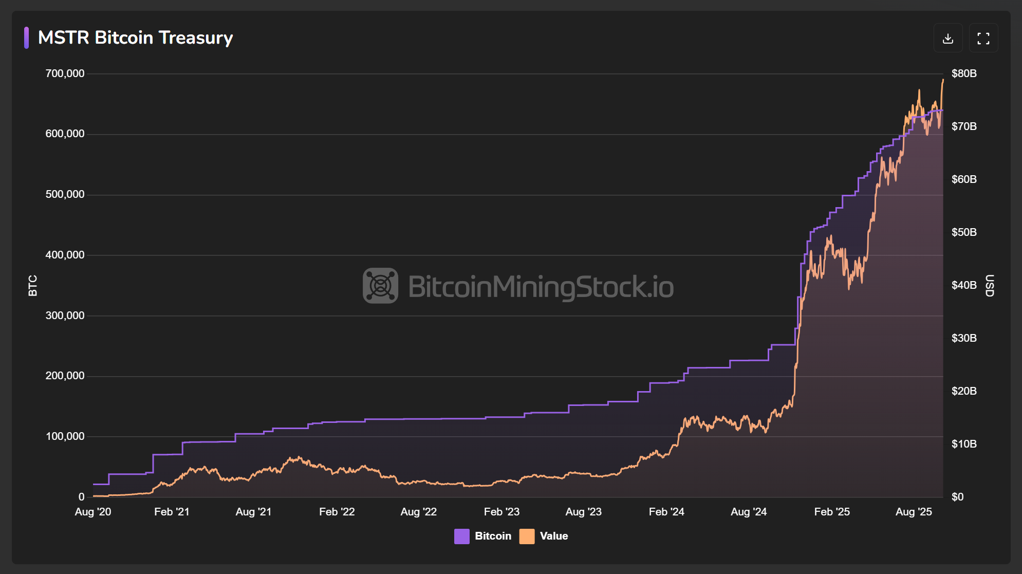1022x574 pixels.
Task: Select the Aug '25 axis label
Action: point(914,512)
